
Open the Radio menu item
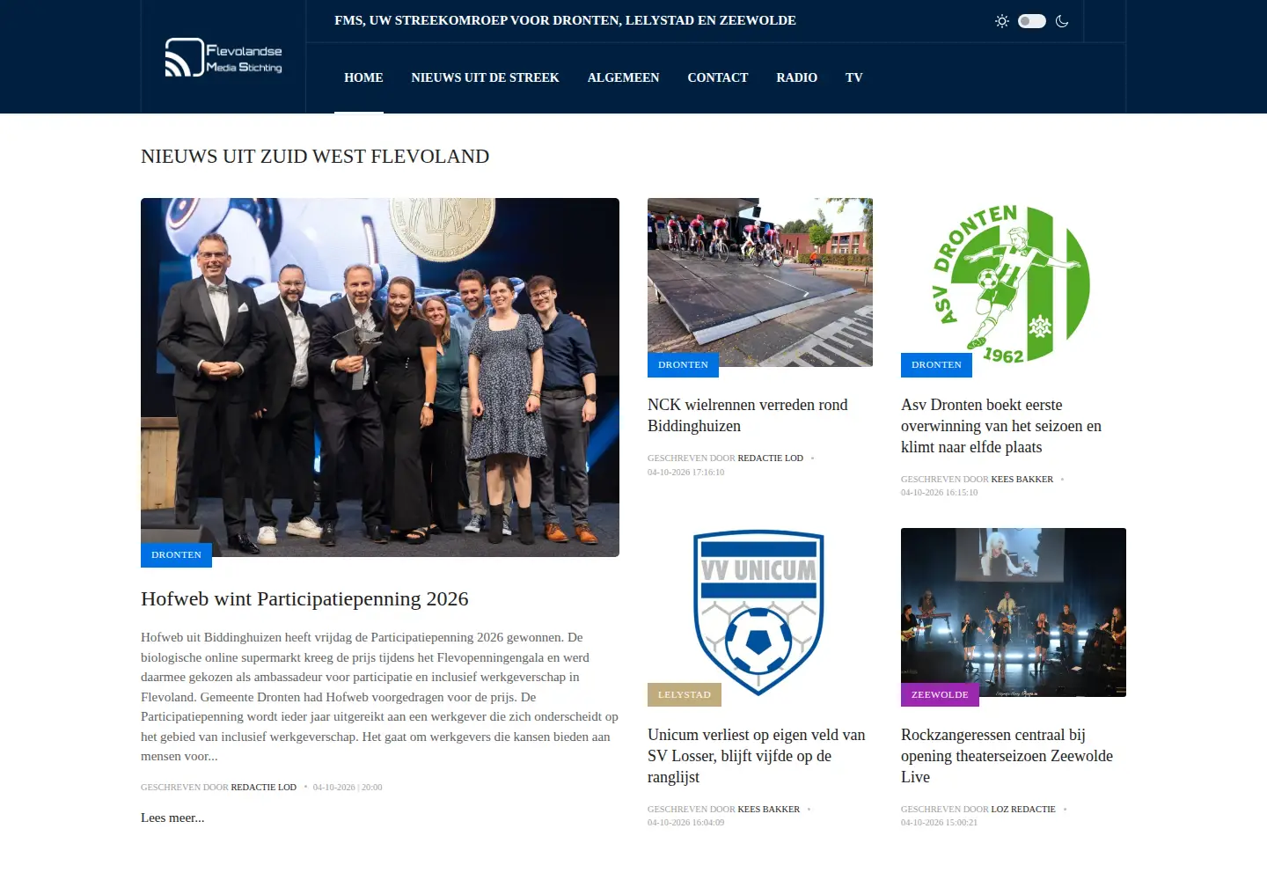coord(796,77)
